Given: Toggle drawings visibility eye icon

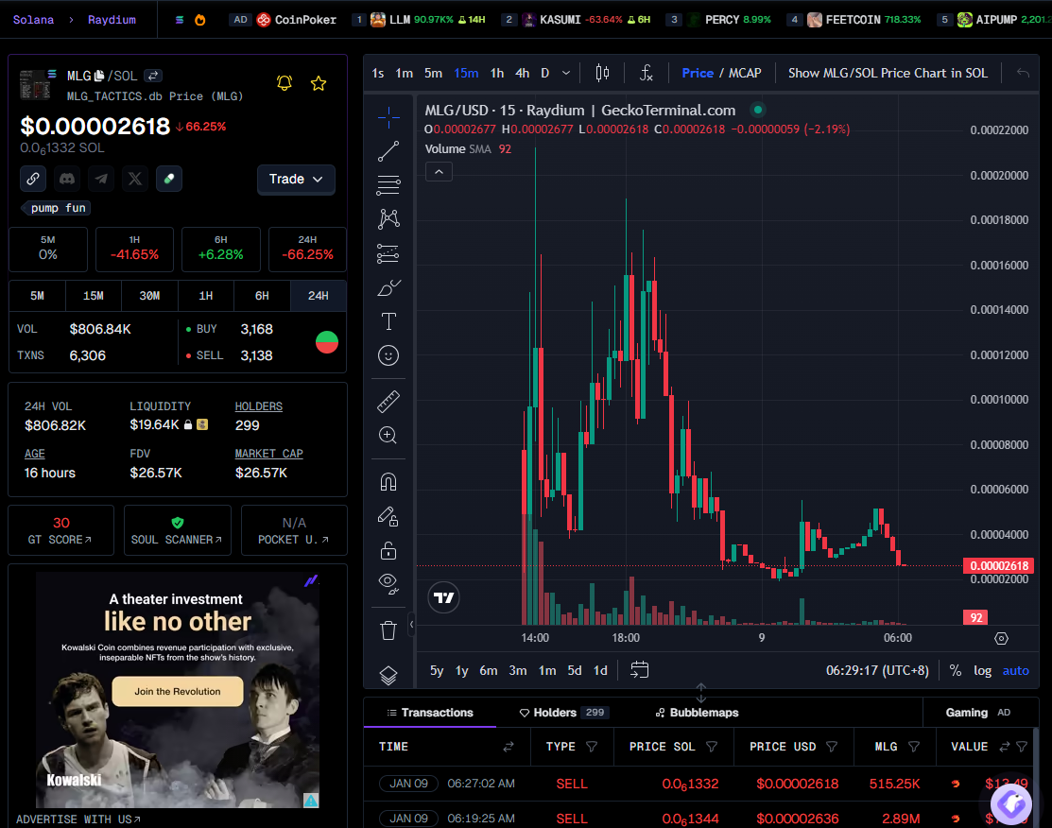Looking at the screenshot, I should (388, 581).
